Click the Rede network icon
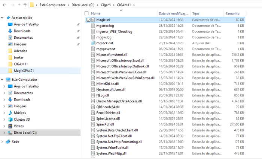The width and height of the screenshot is (262, 159). (x=8, y=141)
